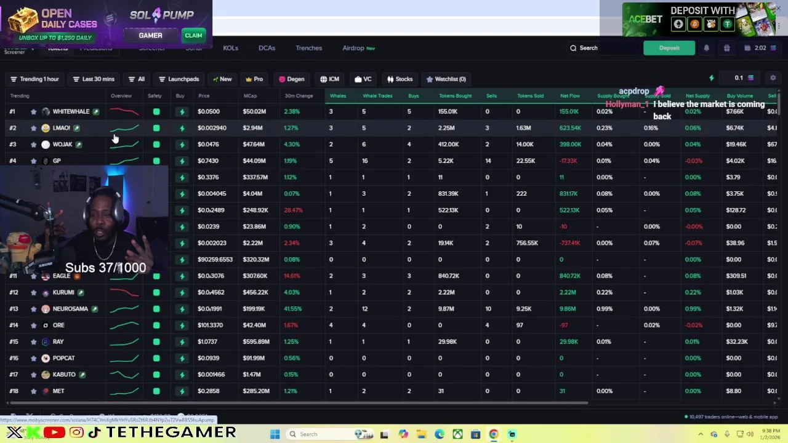Open the WOJAK token logo
788x443 pixels.
(x=46, y=145)
